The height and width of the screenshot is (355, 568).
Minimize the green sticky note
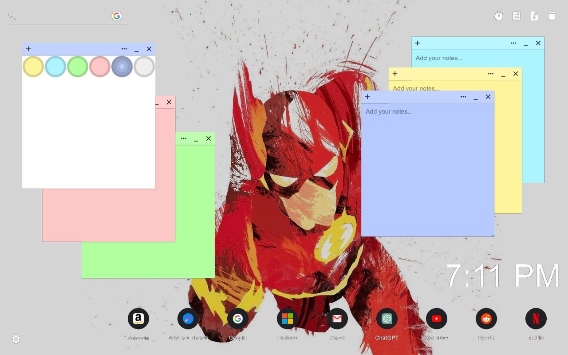(196, 139)
